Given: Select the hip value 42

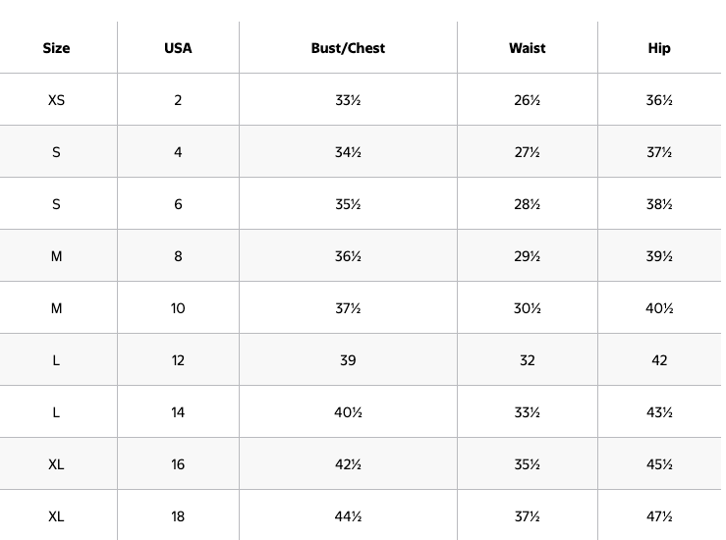Looking at the screenshot, I should [x=659, y=360].
